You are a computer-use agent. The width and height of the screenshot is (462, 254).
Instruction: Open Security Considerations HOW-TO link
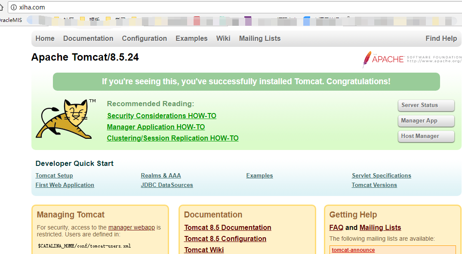coord(161,116)
